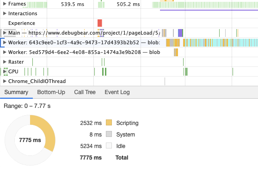Select the red layout shift in Experience

[x=100, y=23]
